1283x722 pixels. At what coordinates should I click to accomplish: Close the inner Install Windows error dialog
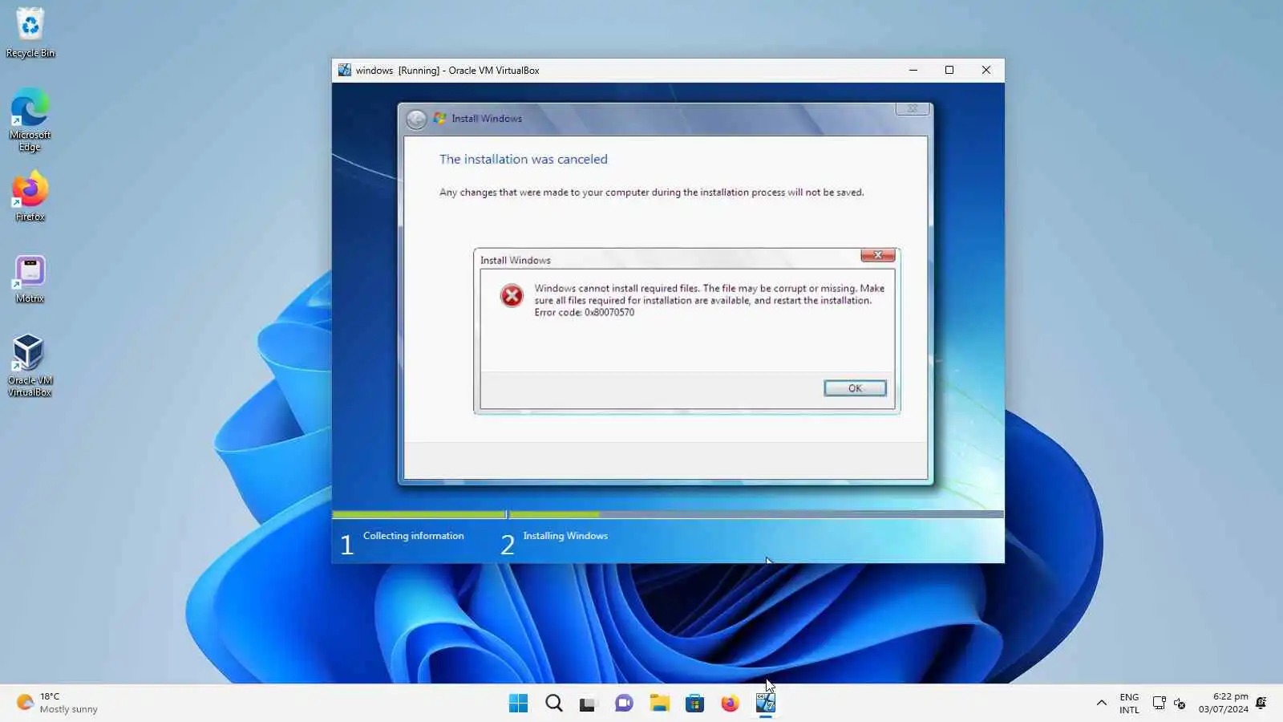878,255
